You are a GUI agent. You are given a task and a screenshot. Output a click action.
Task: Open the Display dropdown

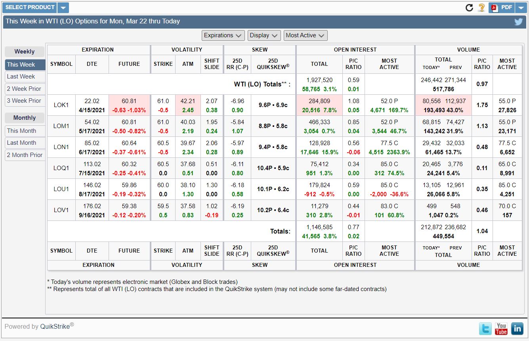(x=264, y=35)
